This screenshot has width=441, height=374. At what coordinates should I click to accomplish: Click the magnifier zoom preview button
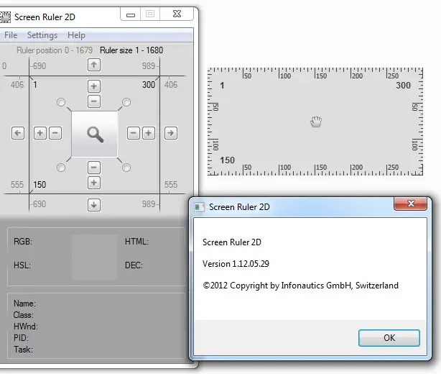click(x=95, y=134)
